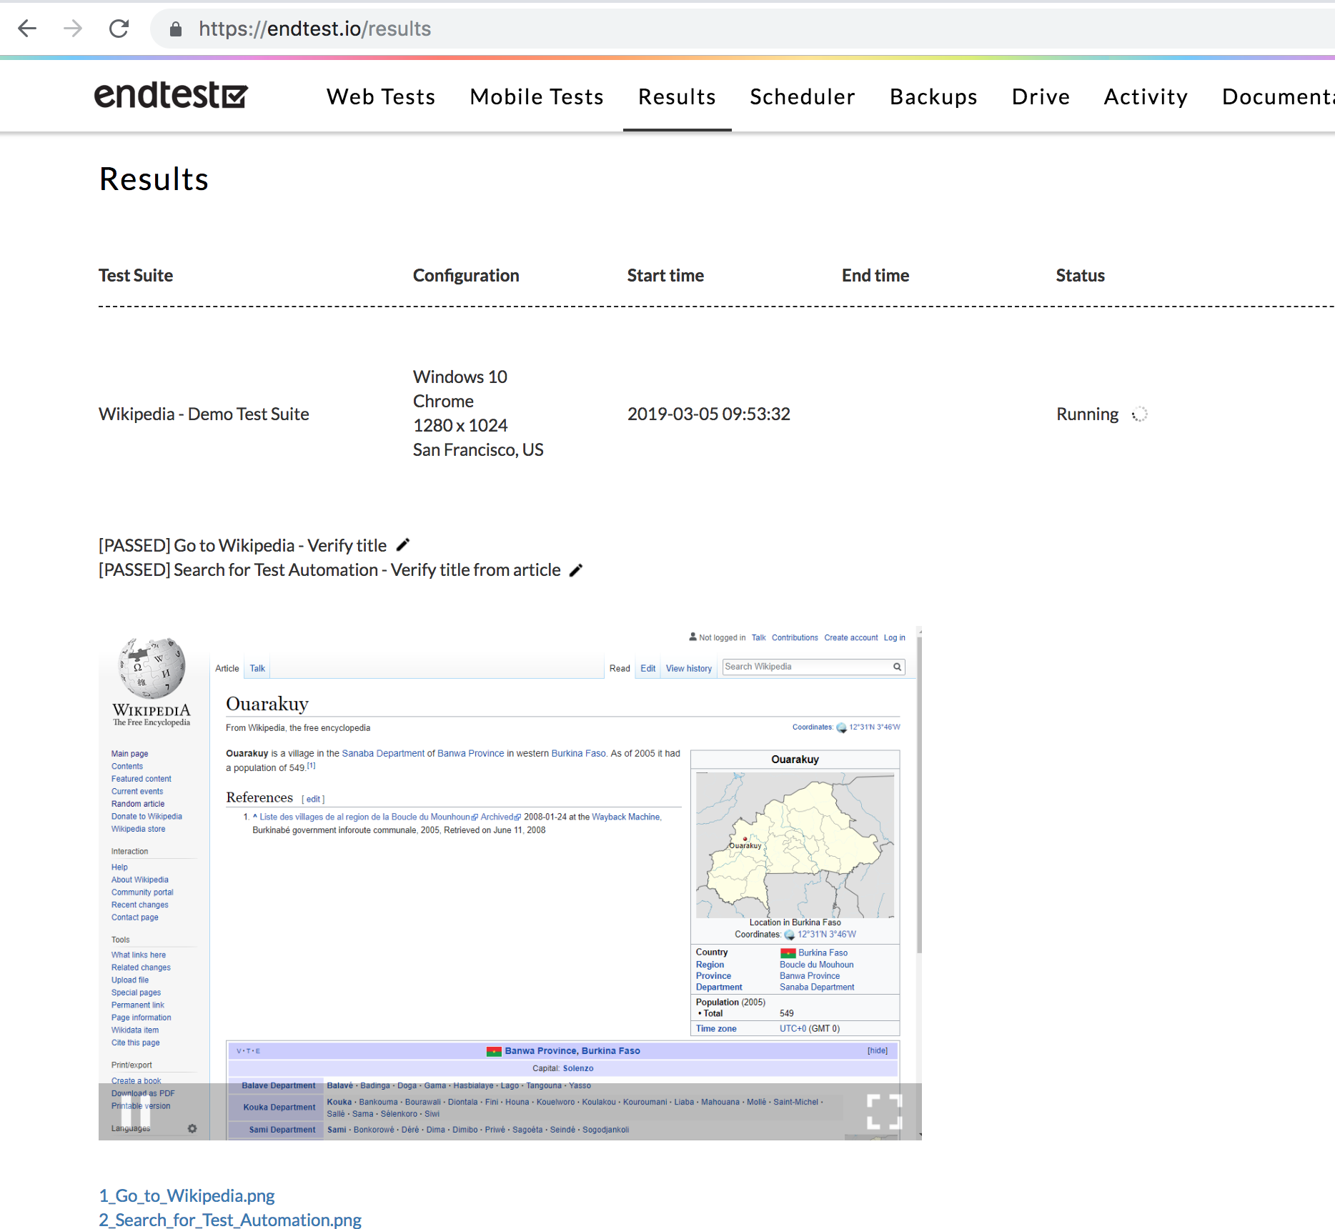Click the Log in link
The image size is (1335, 1229).
click(x=894, y=637)
